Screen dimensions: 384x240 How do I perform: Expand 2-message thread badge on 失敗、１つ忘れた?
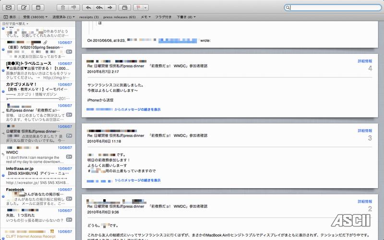click(69, 220)
